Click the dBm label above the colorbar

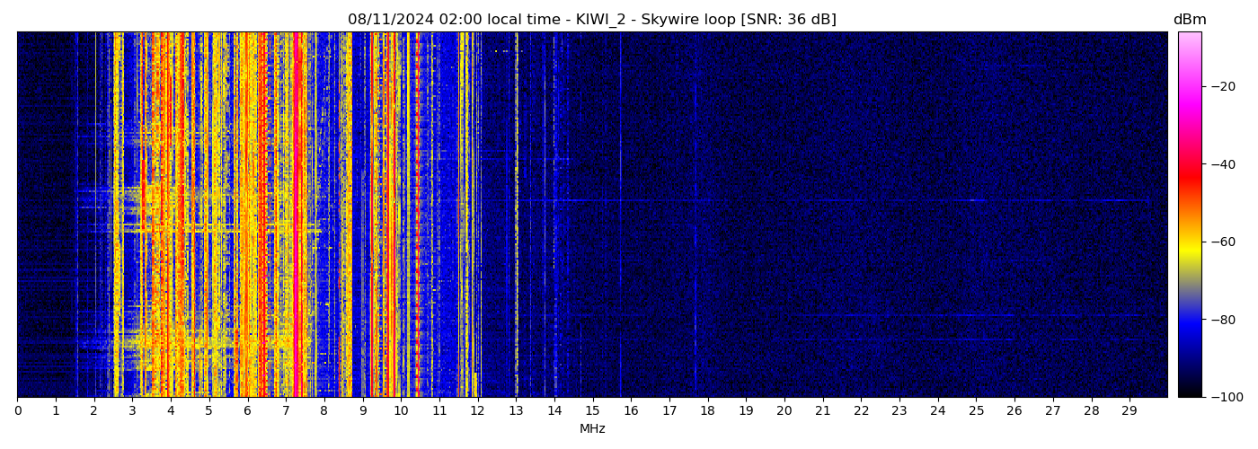1189,20
